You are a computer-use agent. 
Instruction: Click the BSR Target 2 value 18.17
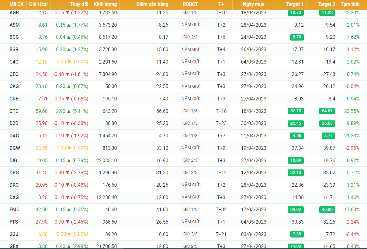click(x=329, y=49)
